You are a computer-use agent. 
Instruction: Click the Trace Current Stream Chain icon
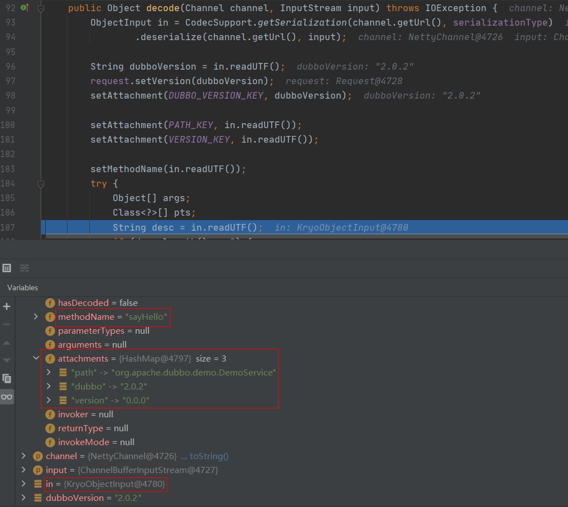pyautogui.click(x=25, y=268)
